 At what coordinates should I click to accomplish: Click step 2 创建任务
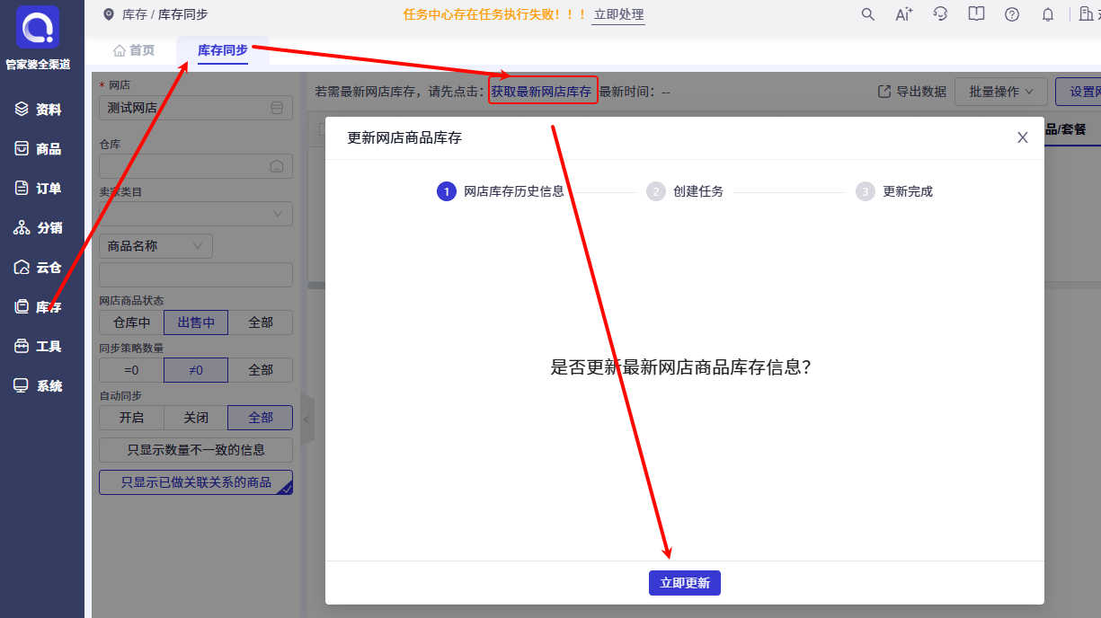coord(685,191)
